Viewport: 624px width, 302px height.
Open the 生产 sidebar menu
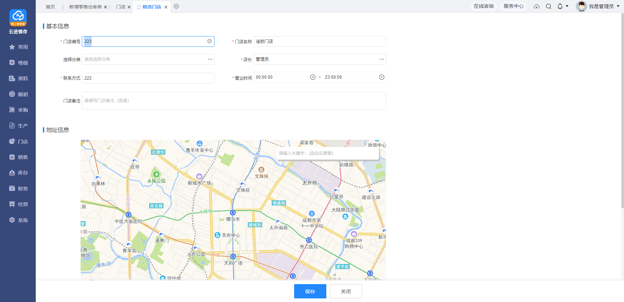click(x=18, y=125)
